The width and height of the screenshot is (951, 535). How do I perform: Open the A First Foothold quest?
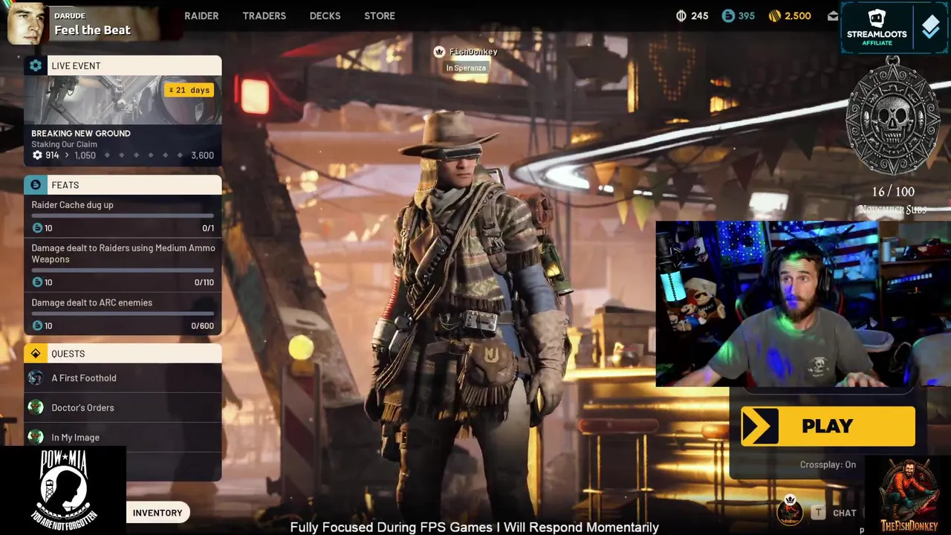[x=123, y=378]
